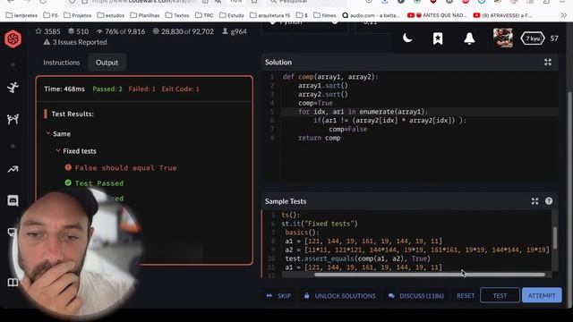Open the kumite sparring sidebar icon
The height and width of the screenshot is (322, 573).
(x=13, y=119)
